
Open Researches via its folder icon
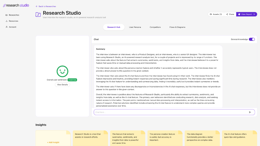coord(7,15)
